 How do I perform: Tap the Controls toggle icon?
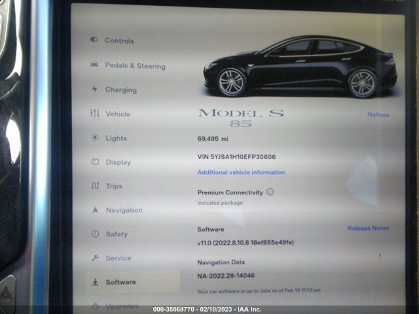(x=94, y=39)
